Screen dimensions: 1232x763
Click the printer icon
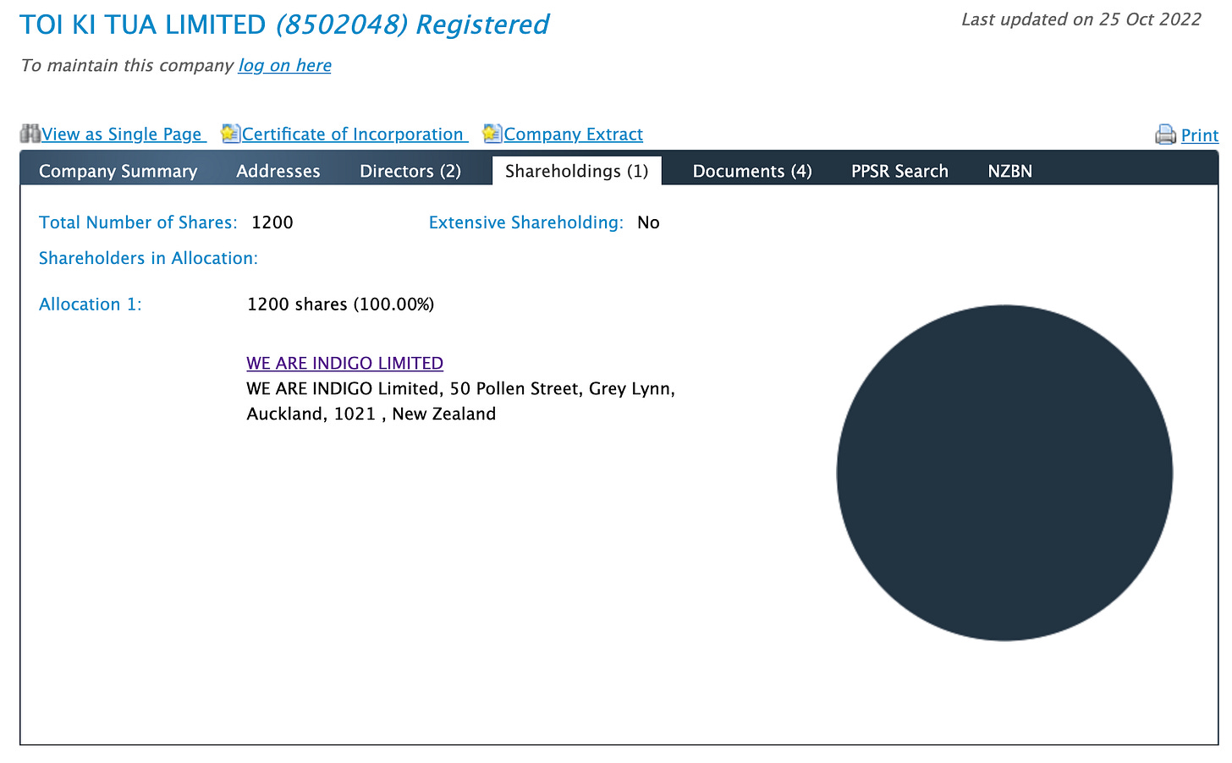click(1166, 134)
